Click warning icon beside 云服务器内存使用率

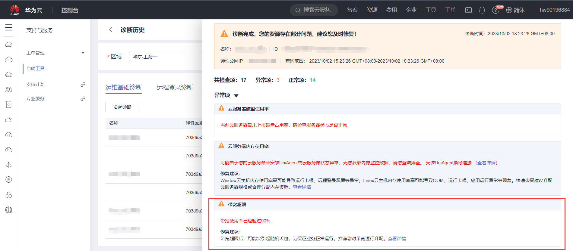[221, 146]
